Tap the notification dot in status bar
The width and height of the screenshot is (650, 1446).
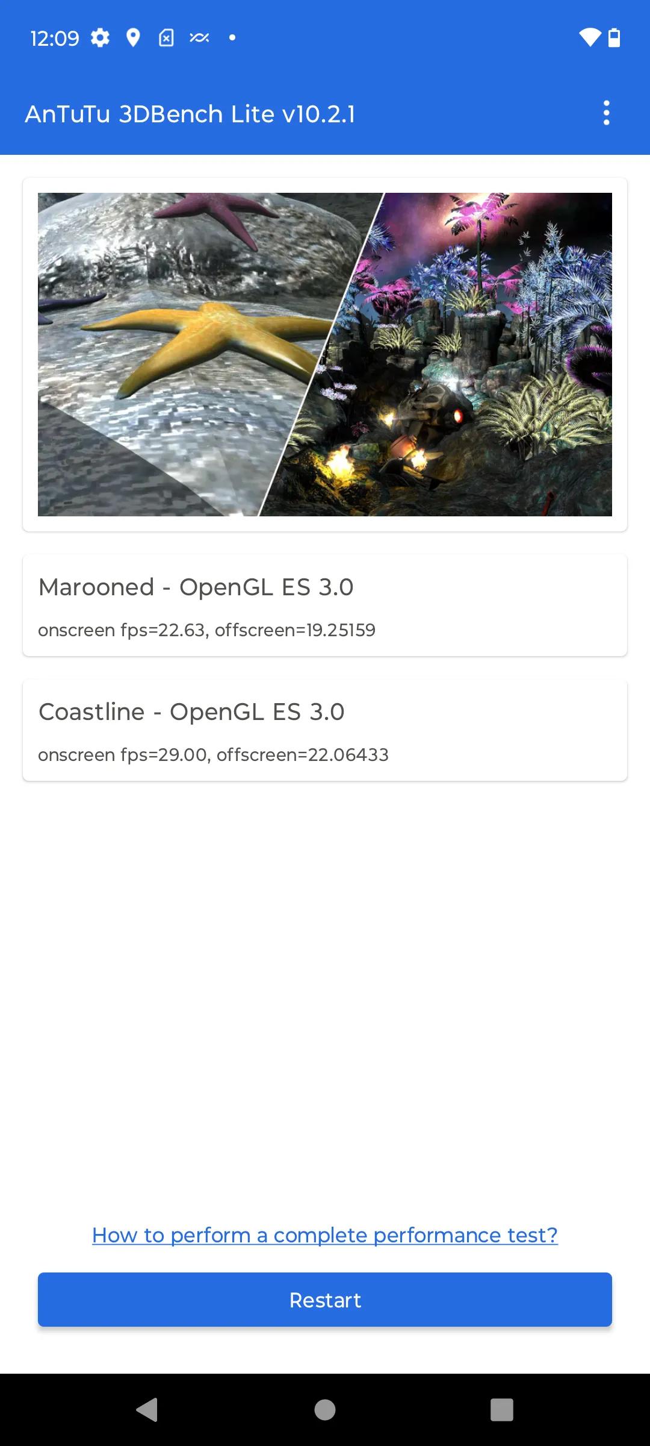click(x=232, y=38)
